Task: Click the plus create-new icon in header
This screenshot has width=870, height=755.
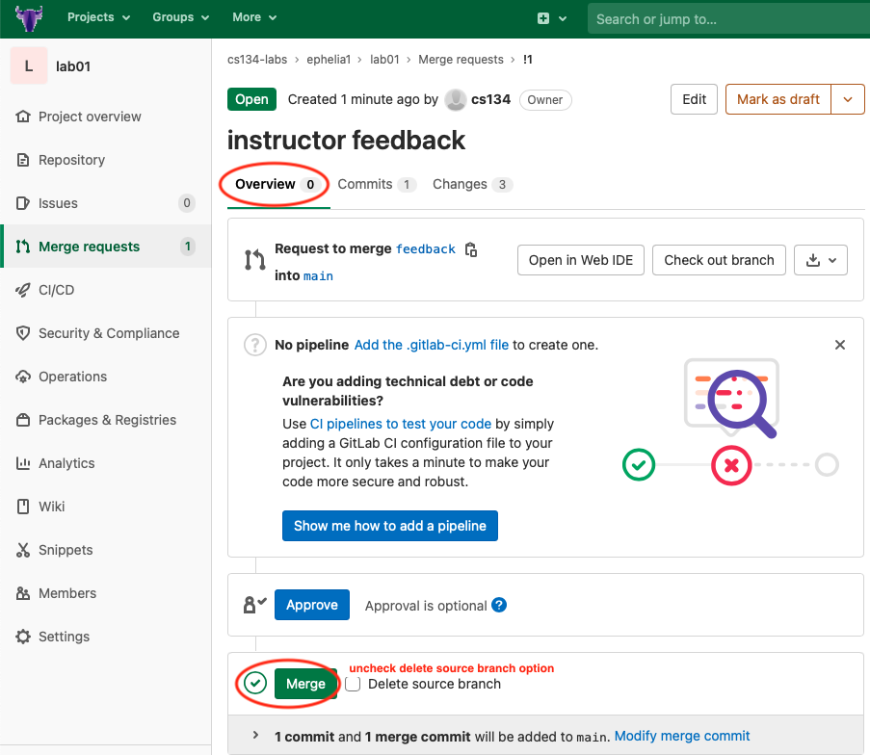Action: [543, 18]
